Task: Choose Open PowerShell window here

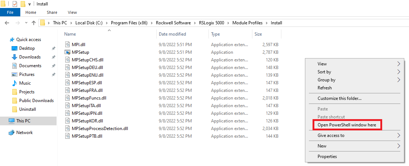Action: pyautogui.click(x=347, y=125)
